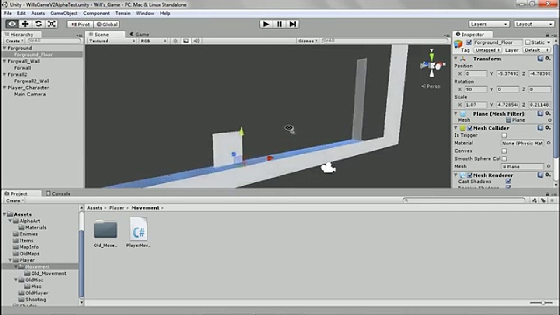Viewport: 560px width, 315px height.
Task: Click the camera gizmo in scene
Action: [x=328, y=167]
